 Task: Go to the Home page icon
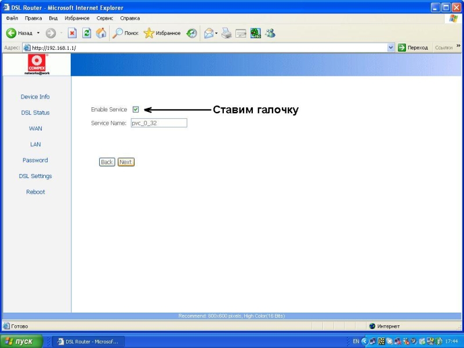[x=101, y=33]
